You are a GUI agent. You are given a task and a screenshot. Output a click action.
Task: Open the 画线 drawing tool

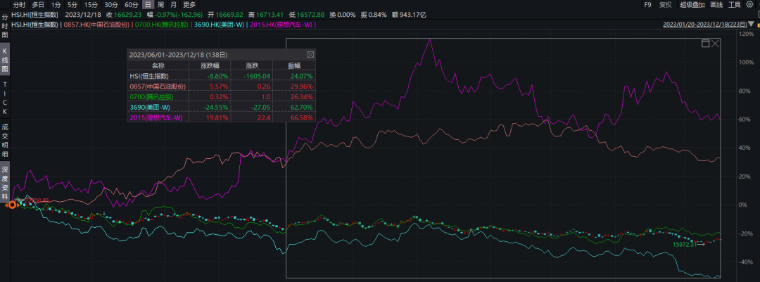[x=716, y=5]
